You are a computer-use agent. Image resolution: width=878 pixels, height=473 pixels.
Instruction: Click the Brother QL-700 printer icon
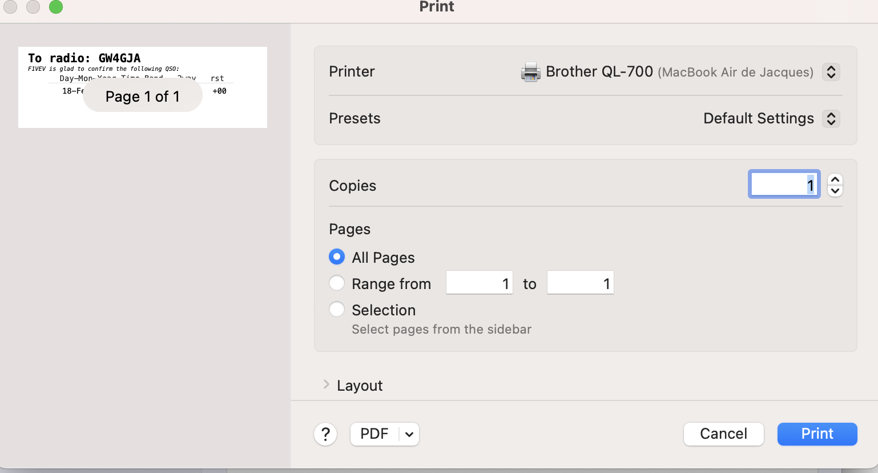[530, 72]
